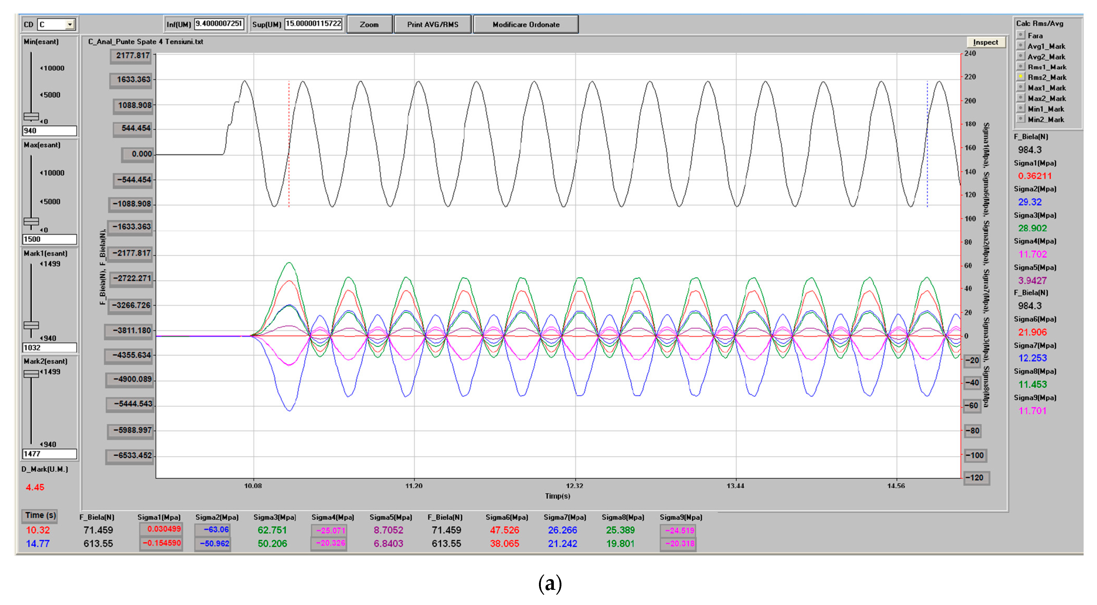Select the Fara radio option
Screen dimensions: 1097x605
1020,35
